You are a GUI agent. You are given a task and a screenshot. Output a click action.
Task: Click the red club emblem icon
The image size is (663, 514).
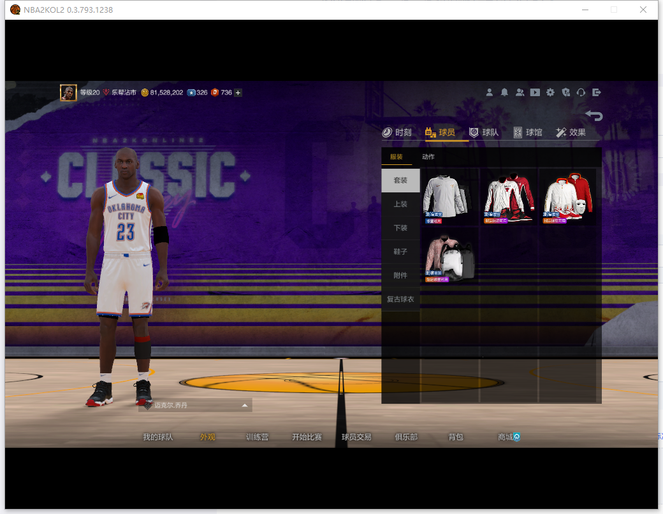tap(106, 92)
